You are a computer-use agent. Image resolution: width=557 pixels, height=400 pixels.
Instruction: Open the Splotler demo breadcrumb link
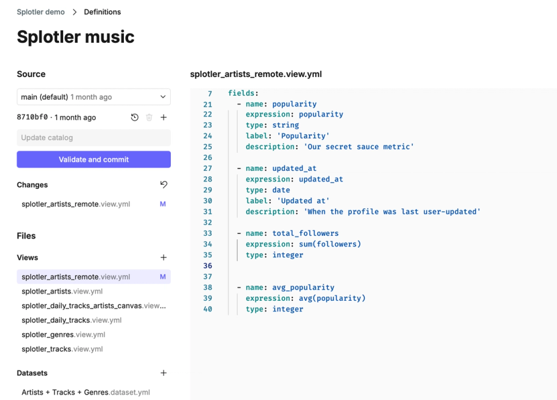pos(40,11)
